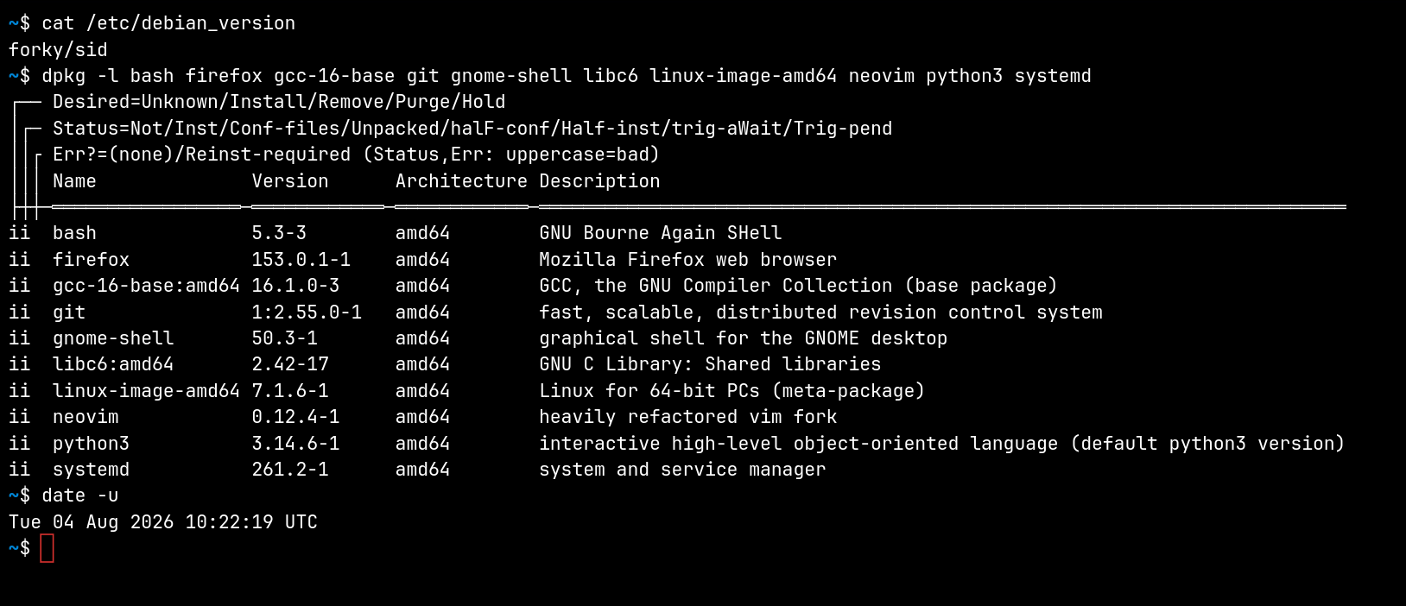This screenshot has height=606, width=1406.
Task: Click python3 version 3.14.6-1
Action: pyautogui.click(x=295, y=444)
